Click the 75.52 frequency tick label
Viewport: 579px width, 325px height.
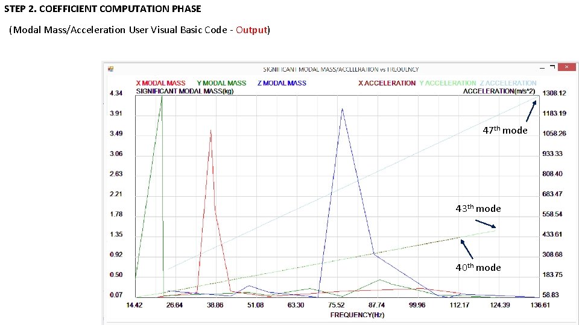(336, 305)
